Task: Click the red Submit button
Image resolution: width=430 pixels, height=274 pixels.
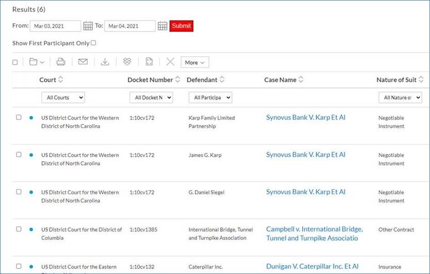Action: pos(181,26)
